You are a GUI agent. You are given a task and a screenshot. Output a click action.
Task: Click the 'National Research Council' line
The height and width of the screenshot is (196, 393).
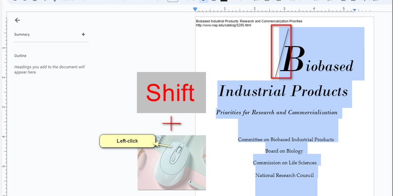point(284,175)
